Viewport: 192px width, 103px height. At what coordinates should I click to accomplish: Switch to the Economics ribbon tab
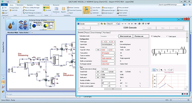[20, 5]
